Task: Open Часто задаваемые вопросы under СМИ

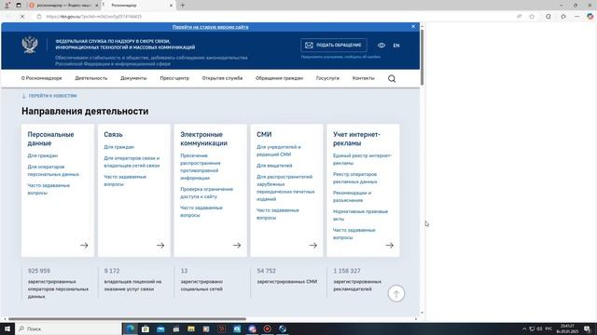Action: coord(278,214)
